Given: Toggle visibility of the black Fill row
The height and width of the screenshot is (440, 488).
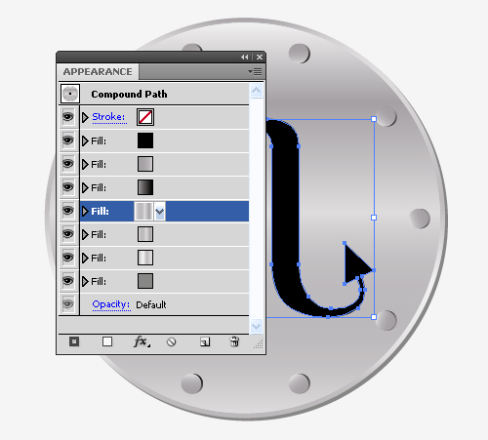Looking at the screenshot, I should [x=68, y=140].
